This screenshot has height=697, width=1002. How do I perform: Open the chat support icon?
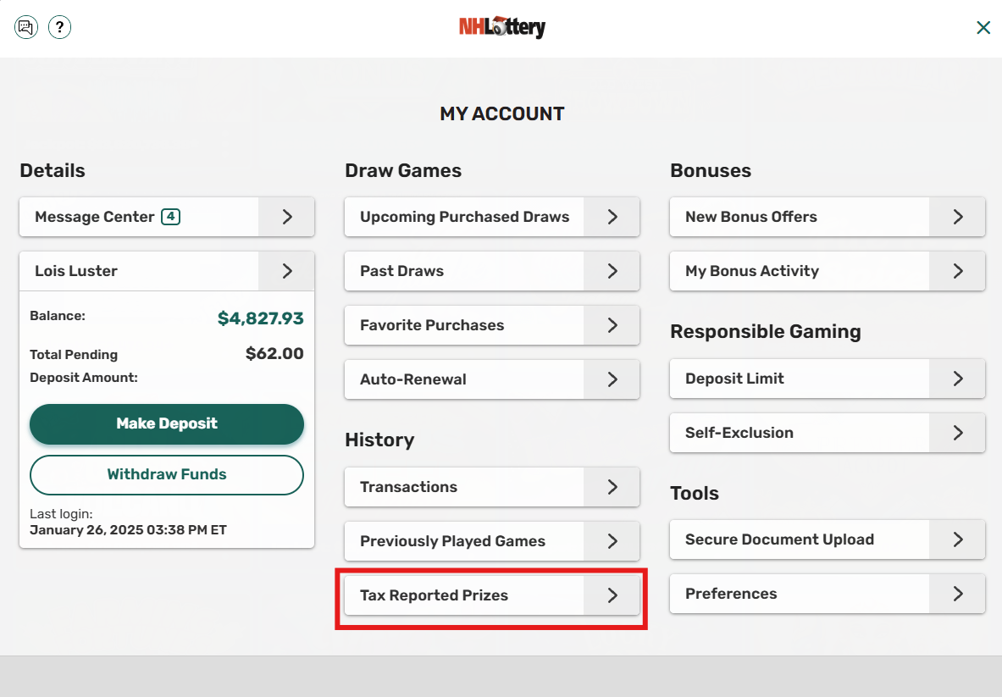25,27
